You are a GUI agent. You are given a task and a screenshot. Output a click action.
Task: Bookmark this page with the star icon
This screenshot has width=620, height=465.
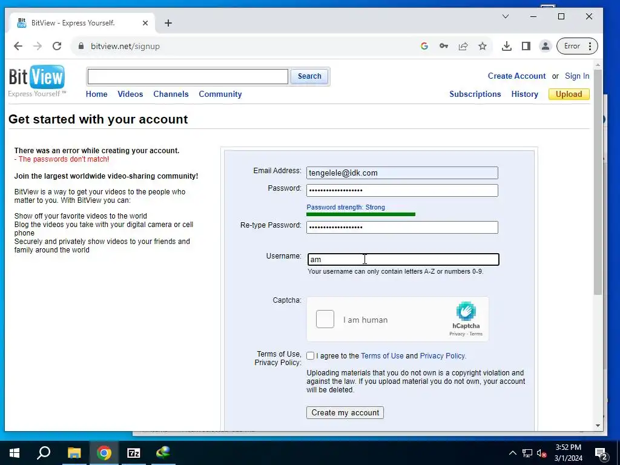tap(483, 46)
